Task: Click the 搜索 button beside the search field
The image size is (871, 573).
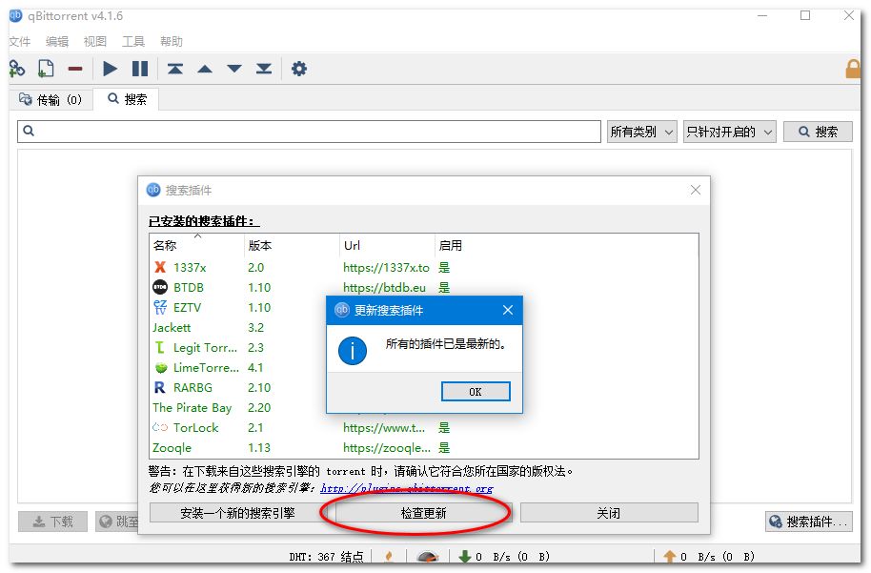Action: 818,132
